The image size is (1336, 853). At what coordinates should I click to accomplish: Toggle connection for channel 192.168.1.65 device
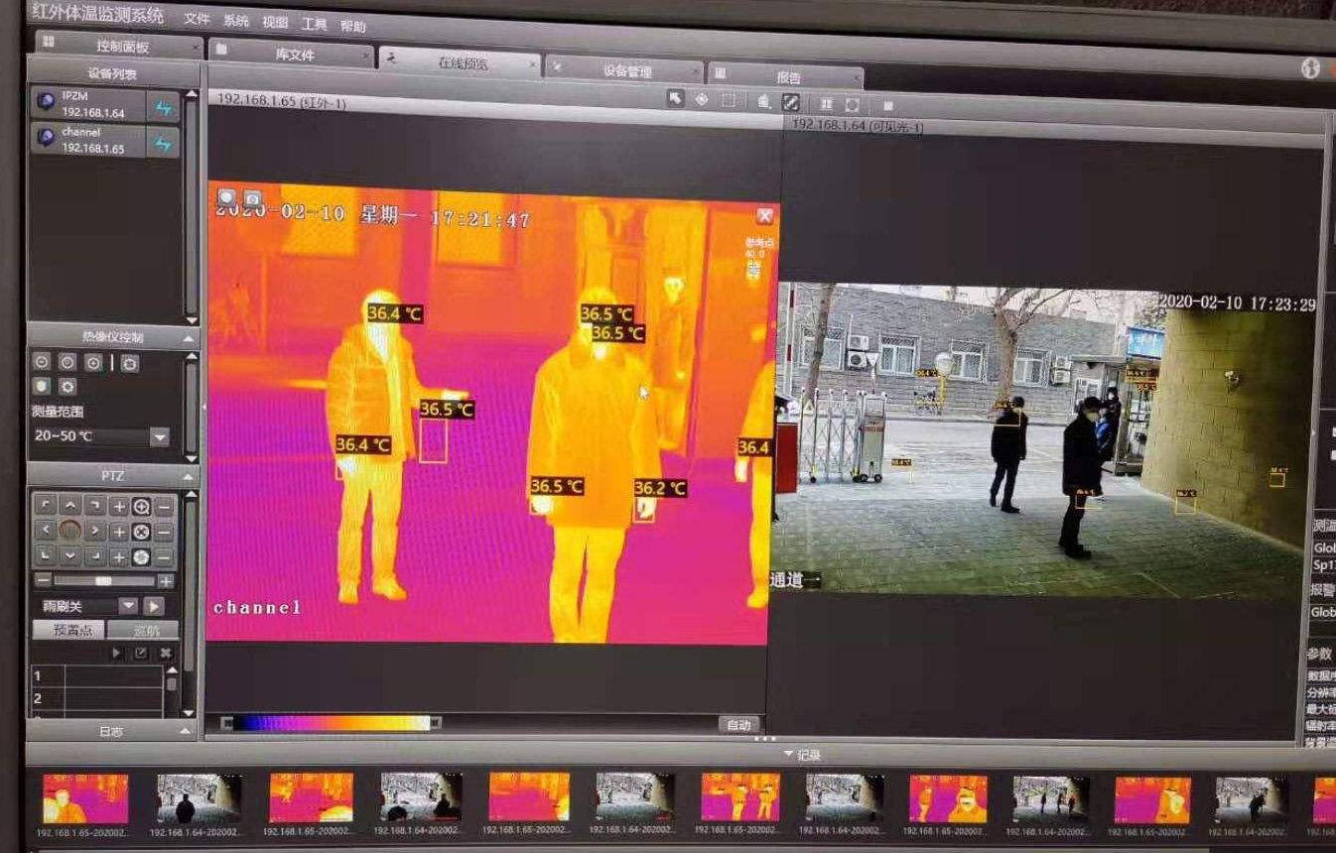click(163, 142)
